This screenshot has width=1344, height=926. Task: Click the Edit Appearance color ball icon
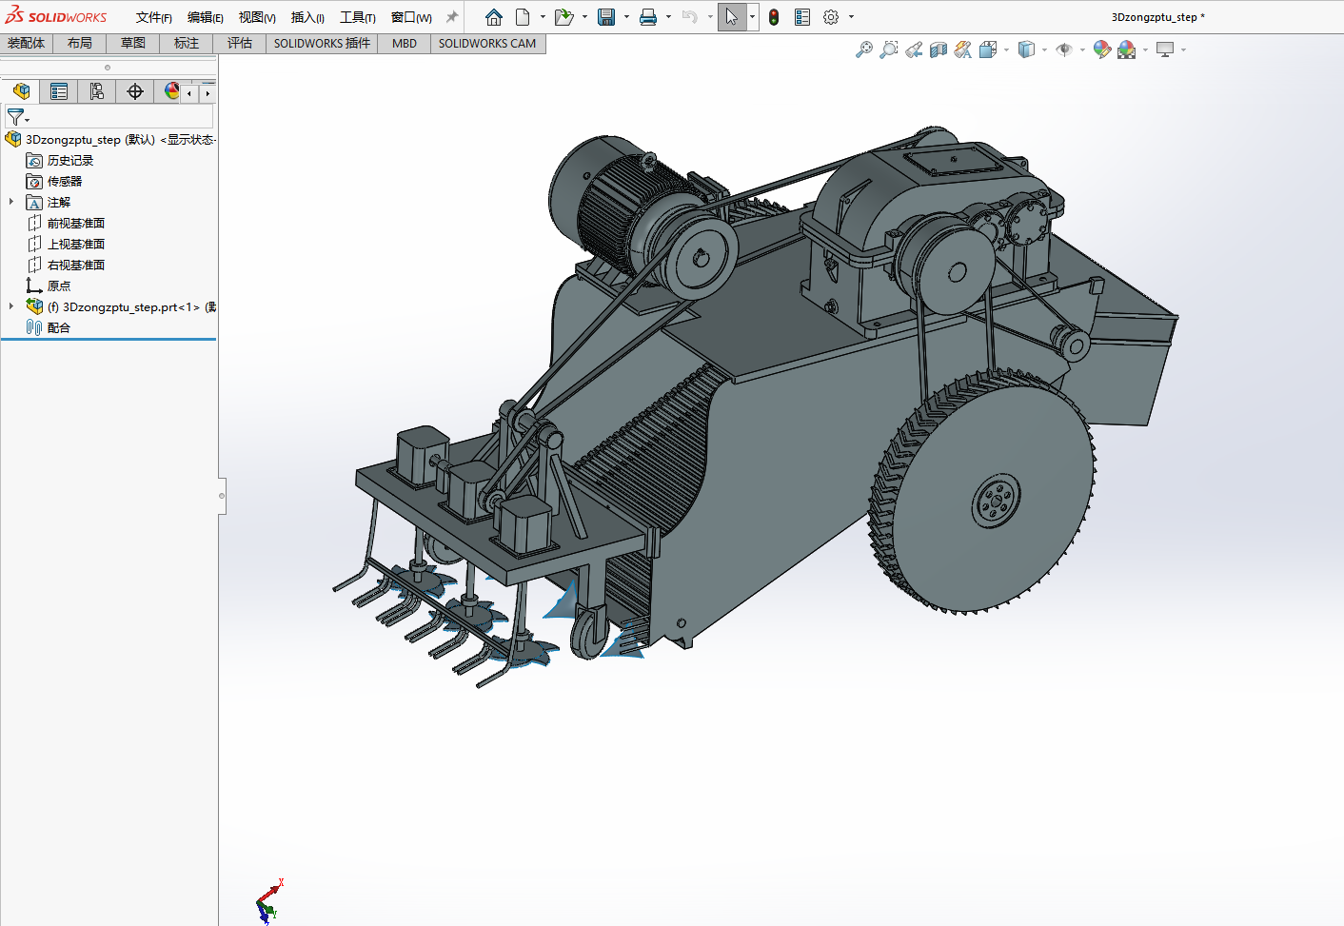[1102, 49]
